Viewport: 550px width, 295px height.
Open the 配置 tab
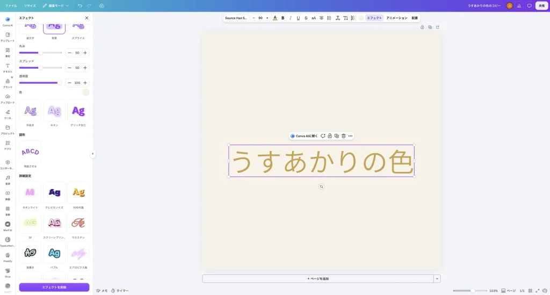click(x=415, y=18)
